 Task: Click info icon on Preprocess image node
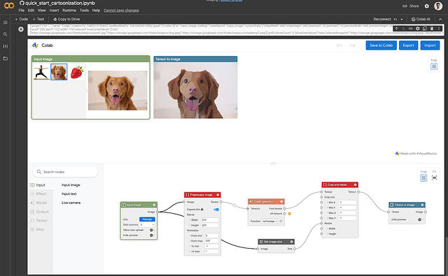click(x=218, y=195)
